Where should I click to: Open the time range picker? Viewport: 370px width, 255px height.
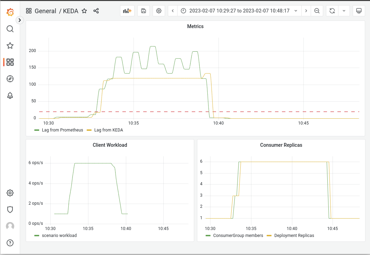click(239, 11)
